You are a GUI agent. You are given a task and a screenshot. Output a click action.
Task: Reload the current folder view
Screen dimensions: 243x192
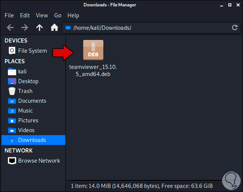coord(235,27)
